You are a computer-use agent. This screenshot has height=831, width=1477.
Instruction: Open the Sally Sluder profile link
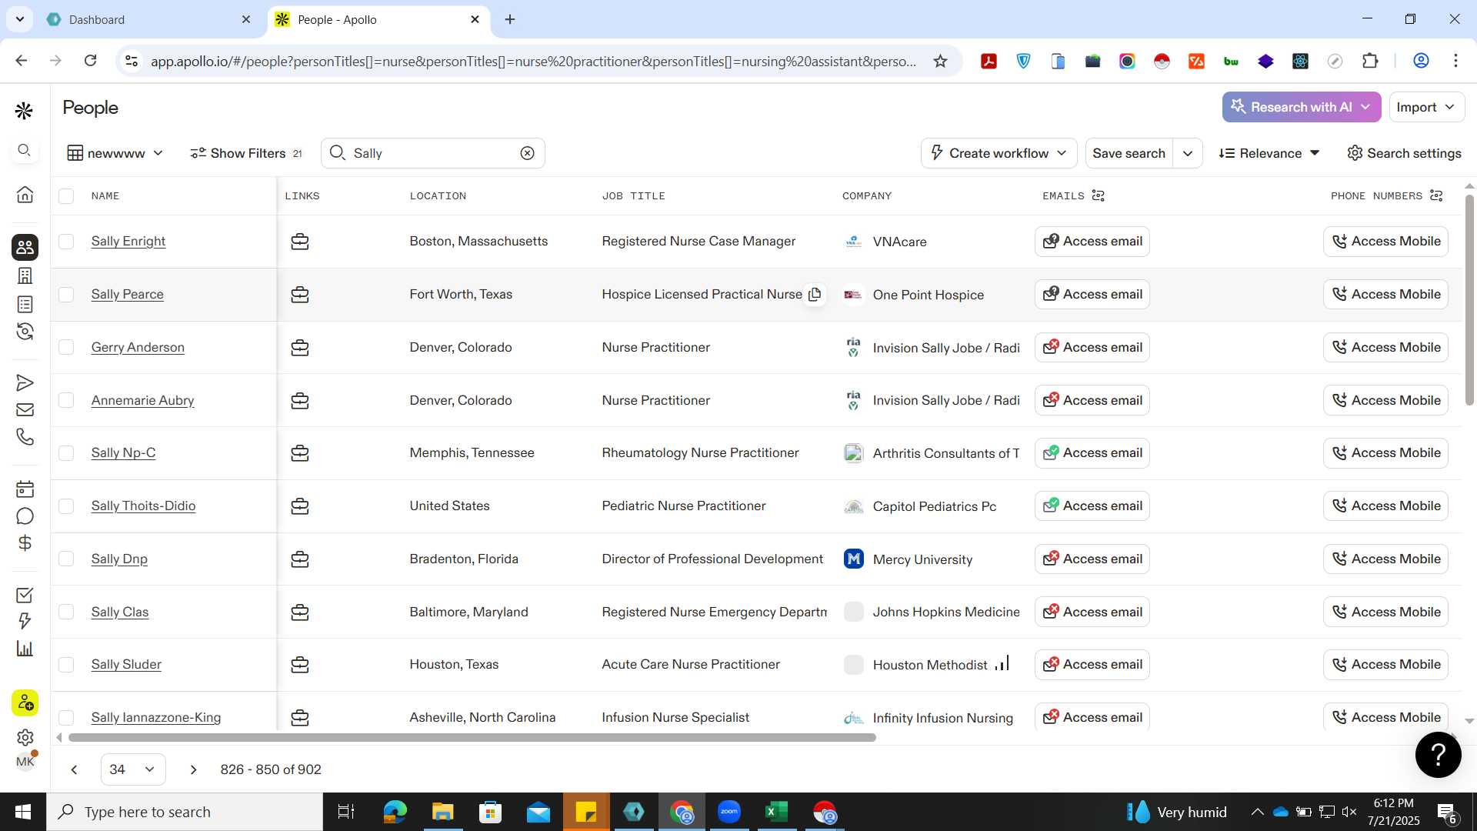(126, 664)
